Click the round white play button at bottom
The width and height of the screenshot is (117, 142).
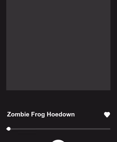[58, 141]
